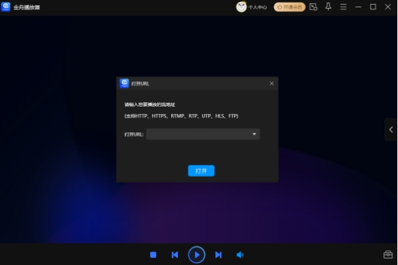Skip to the next track
398x265 pixels.
coord(218,254)
